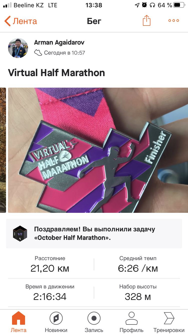Image resolution: width=188 pixels, height=334 pixels.
Task: Open the October Half Marathon badge icon
Action: coord(20,234)
